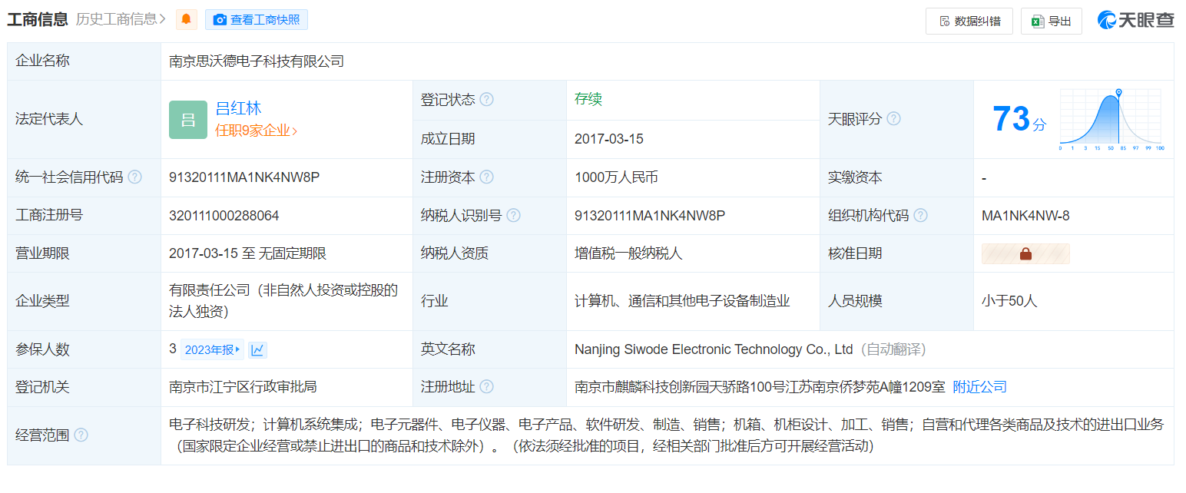
Task: Click English name Nanjing Siwode Electronic Technology
Action: click(x=714, y=349)
